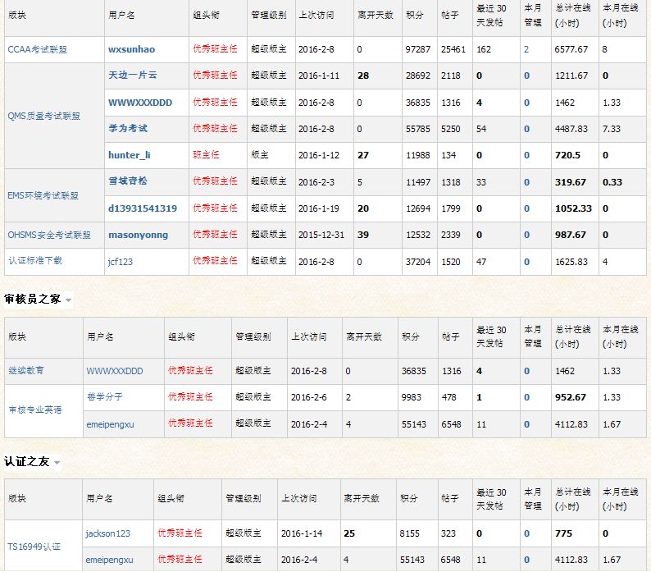View user masonyonng profile

point(139,235)
